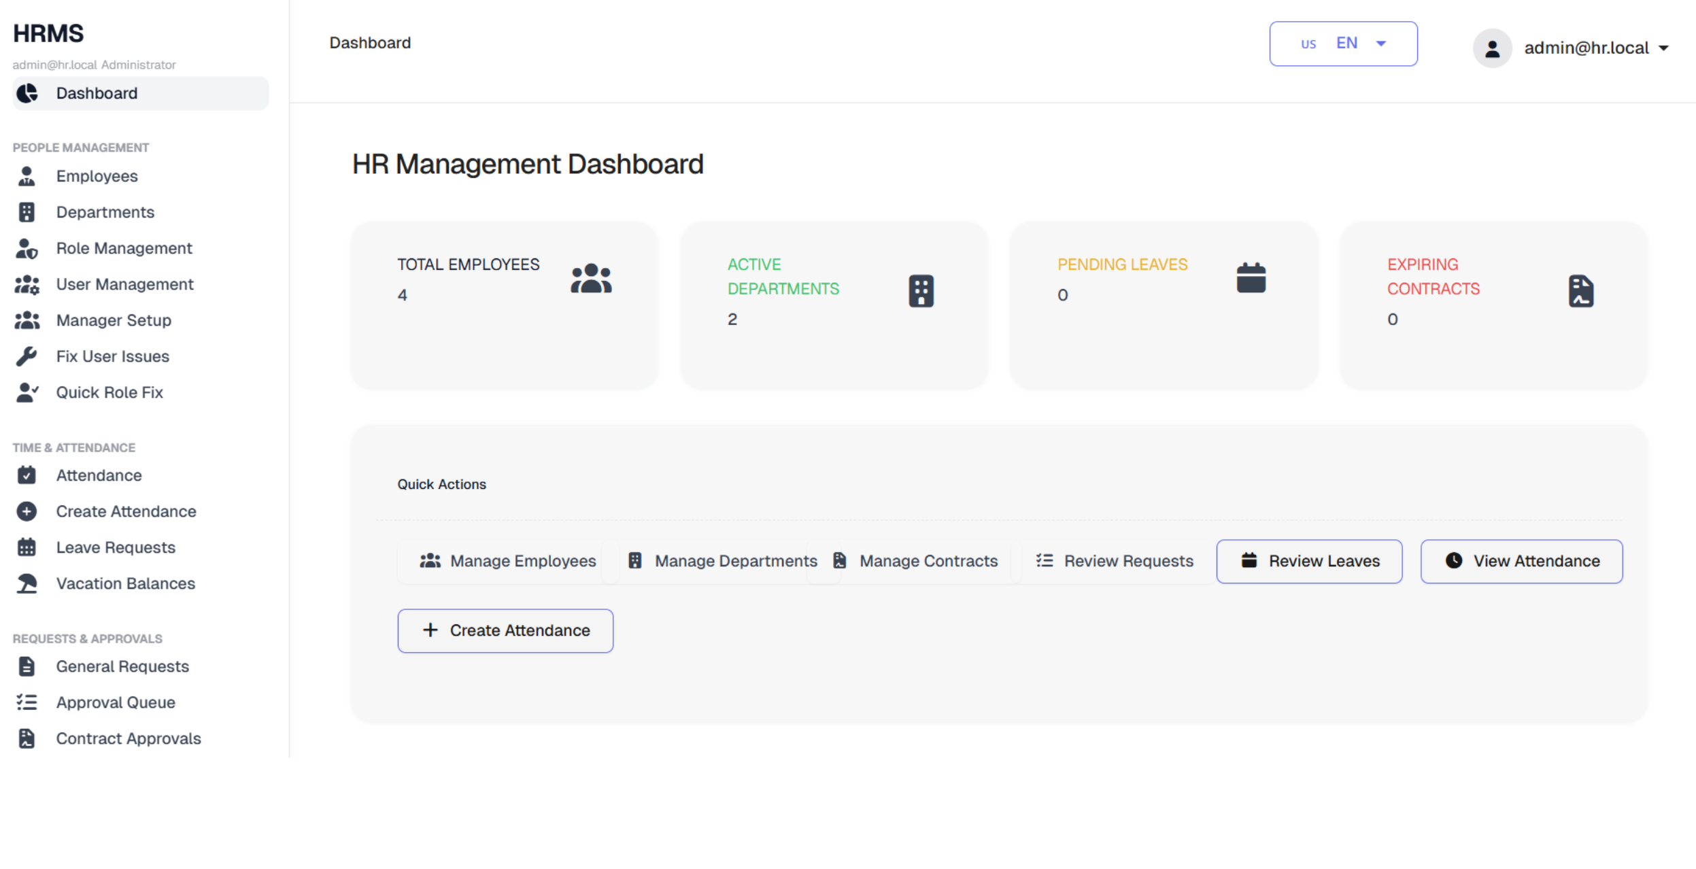Click the Approval Queue checklist icon
Image resolution: width=1696 pixels, height=869 pixels.
point(27,702)
